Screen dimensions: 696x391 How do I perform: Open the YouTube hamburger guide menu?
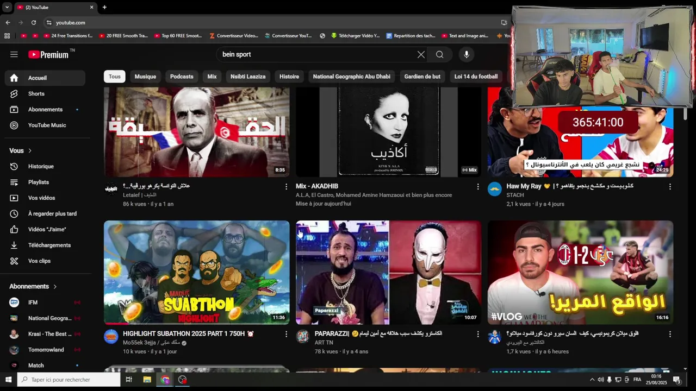(14, 54)
